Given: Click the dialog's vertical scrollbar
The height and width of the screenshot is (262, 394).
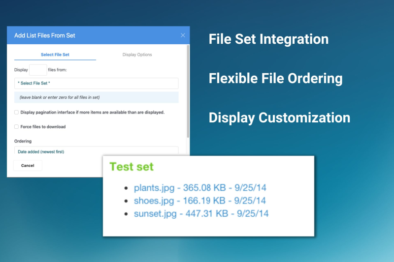Looking at the screenshot, I should (x=188, y=91).
